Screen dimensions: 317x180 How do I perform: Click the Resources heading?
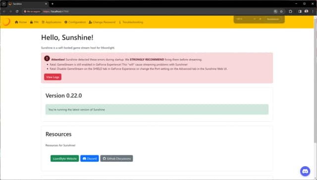click(x=58, y=134)
